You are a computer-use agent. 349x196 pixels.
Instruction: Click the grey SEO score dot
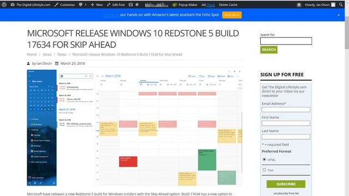[x=137, y=5]
